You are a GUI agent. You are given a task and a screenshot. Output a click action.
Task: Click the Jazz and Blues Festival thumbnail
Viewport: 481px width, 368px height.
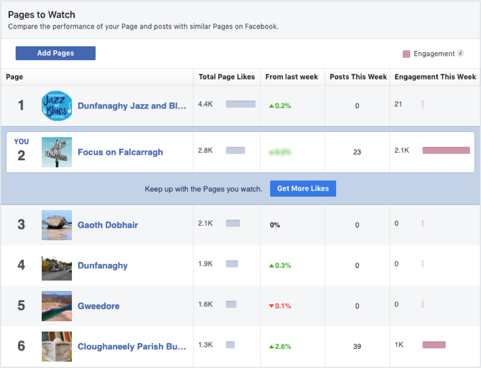click(57, 106)
